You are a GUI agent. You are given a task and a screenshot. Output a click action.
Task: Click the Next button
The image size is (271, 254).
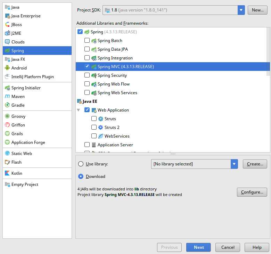(x=198, y=247)
